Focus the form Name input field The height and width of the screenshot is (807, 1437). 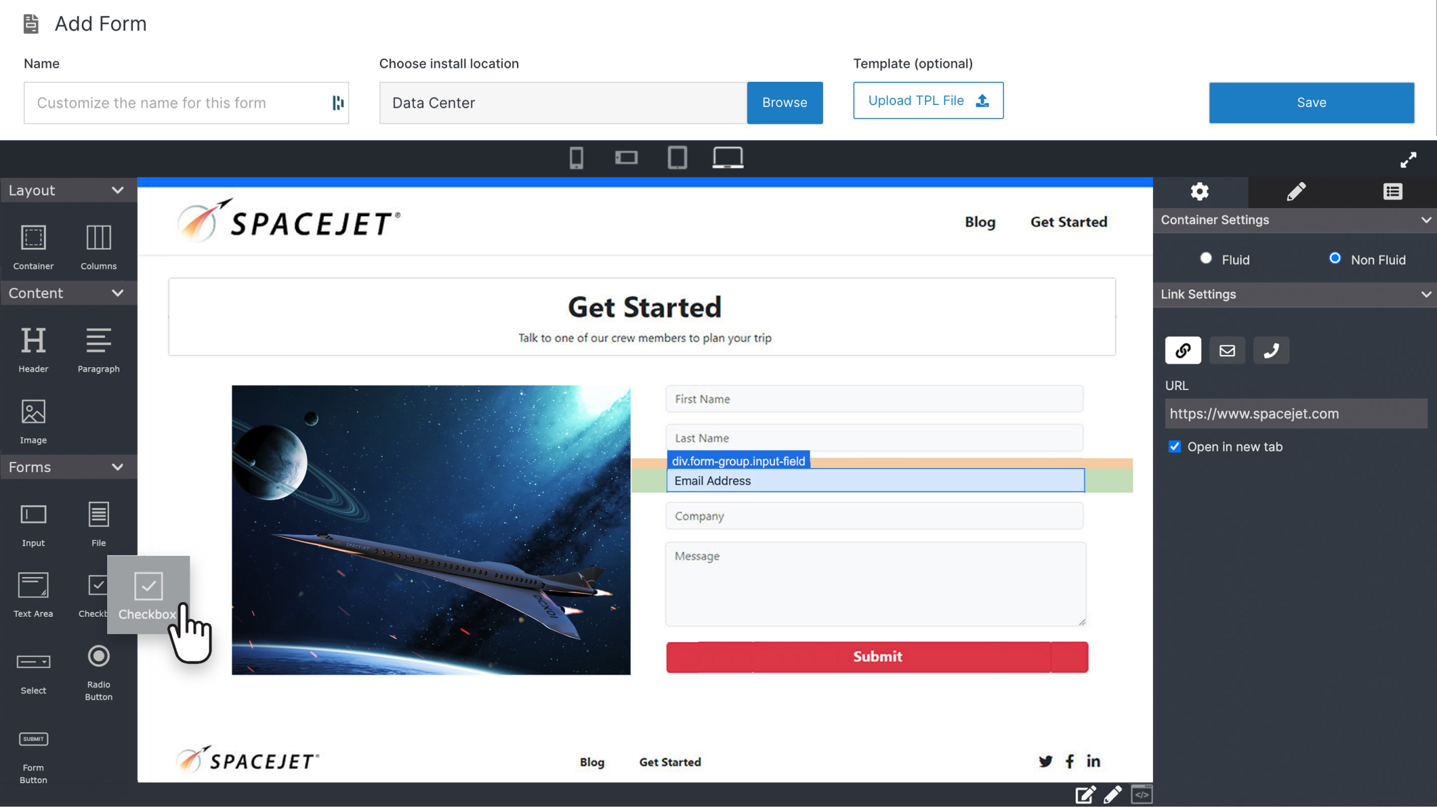[186, 103]
